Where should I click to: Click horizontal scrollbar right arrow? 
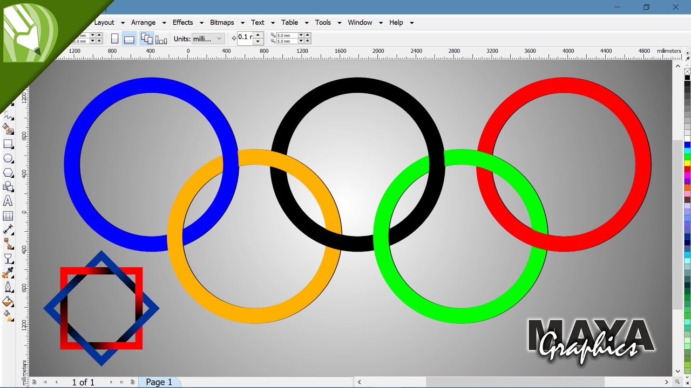pyautogui.click(x=667, y=382)
